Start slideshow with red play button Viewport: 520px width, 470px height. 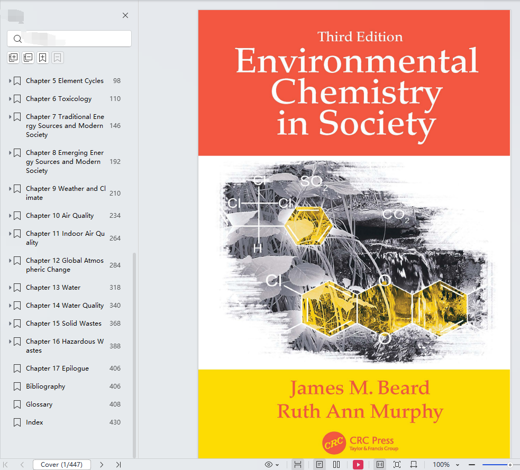[x=358, y=465]
